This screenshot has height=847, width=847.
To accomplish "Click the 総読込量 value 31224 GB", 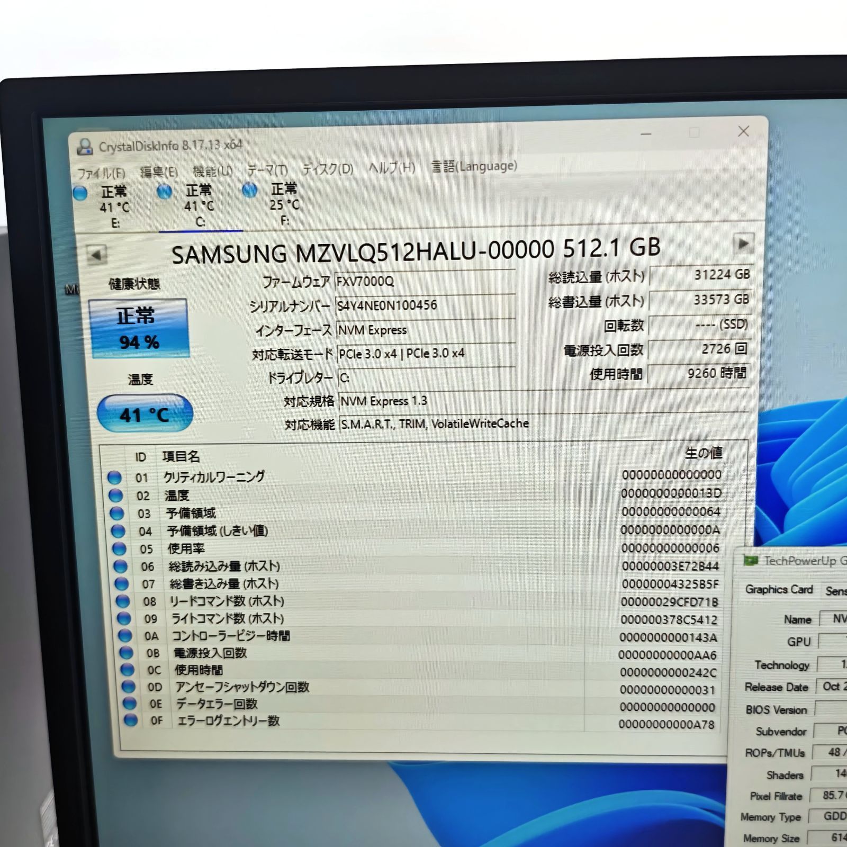I will 700,275.
